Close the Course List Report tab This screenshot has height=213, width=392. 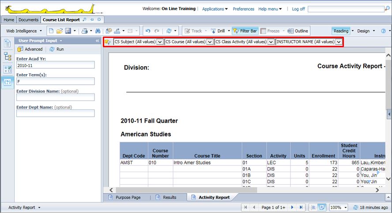point(99,19)
